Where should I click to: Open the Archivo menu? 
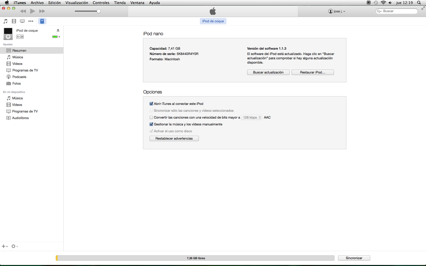37,3
